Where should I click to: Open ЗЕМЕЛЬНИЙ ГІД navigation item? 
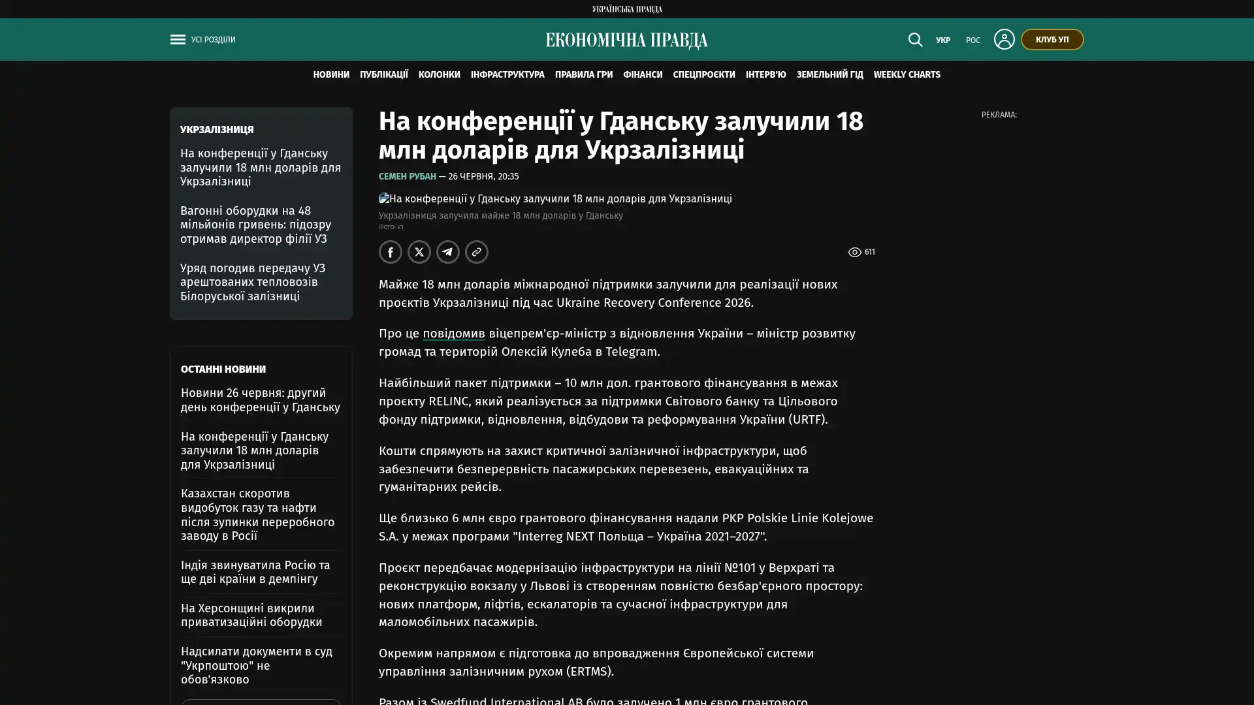[x=829, y=75]
